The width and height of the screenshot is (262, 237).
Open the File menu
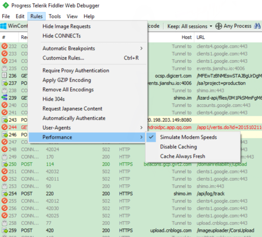(x=6, y=16)
